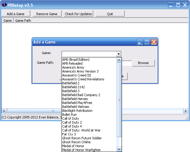Click inside the Game combo box field
This screenshot has width=190, height=152.
coord(89,54)
